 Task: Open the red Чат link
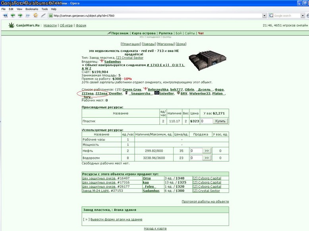[201, 33]
